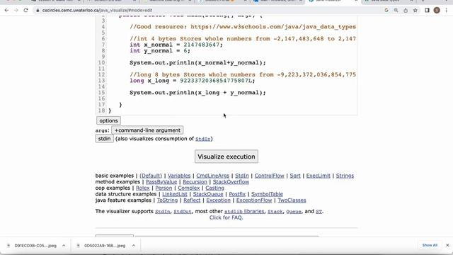Load the Person oop example
The width and height of the screenshot is (453, 255).
click(x=164, y=188)
